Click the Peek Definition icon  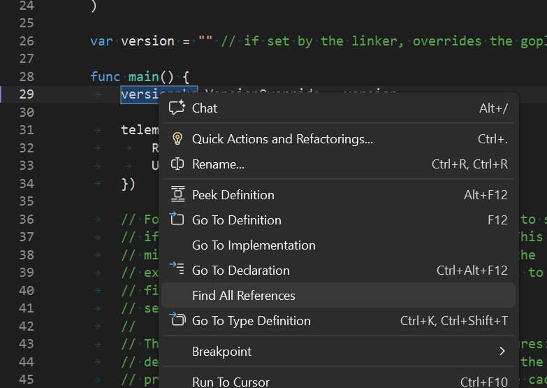(177, 194)
